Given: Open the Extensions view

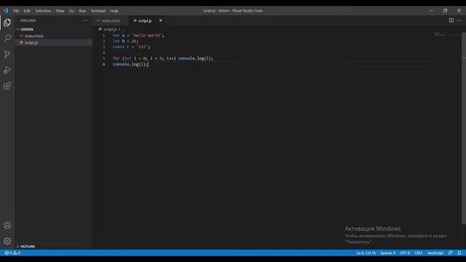Looking at the screenshot, I should tap(7, 86).
